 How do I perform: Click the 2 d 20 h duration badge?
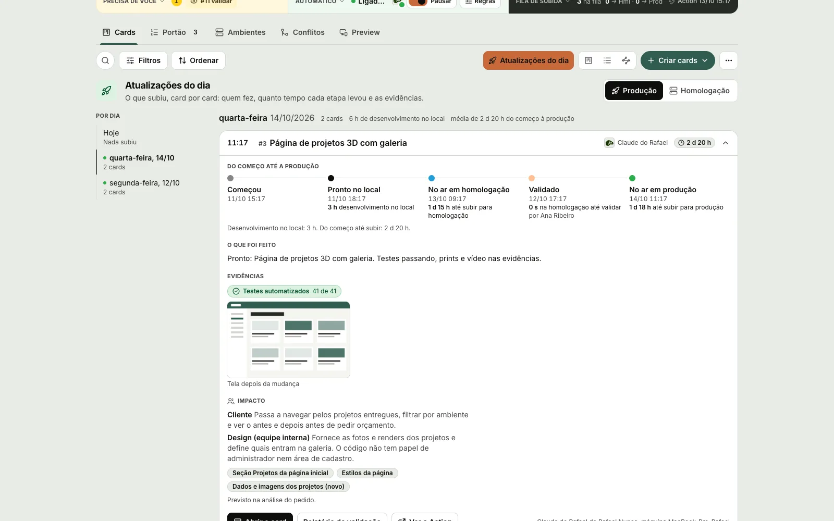coord(695,143)
